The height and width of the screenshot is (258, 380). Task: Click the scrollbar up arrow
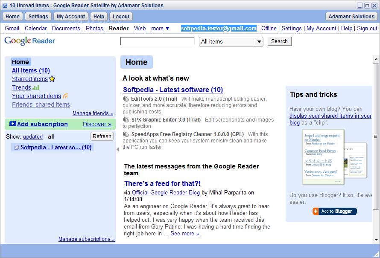376,59
